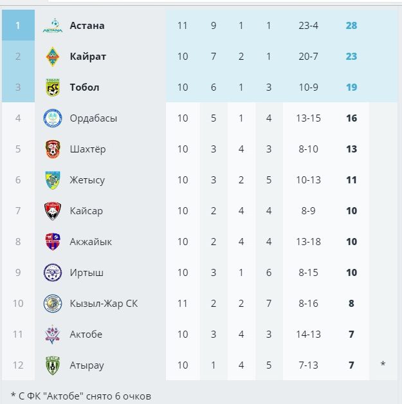Click the Kairat club crest
The width and height of the screenshot is (402, 404).
(53, 57)
